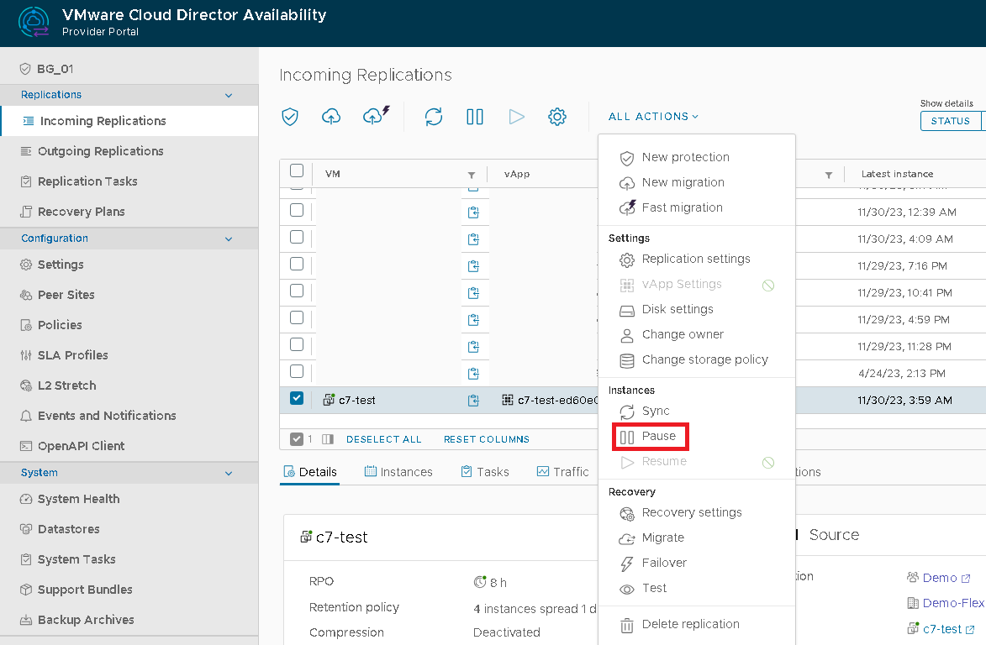Open Outgoing Replications in sidebar

pos(100,151)
